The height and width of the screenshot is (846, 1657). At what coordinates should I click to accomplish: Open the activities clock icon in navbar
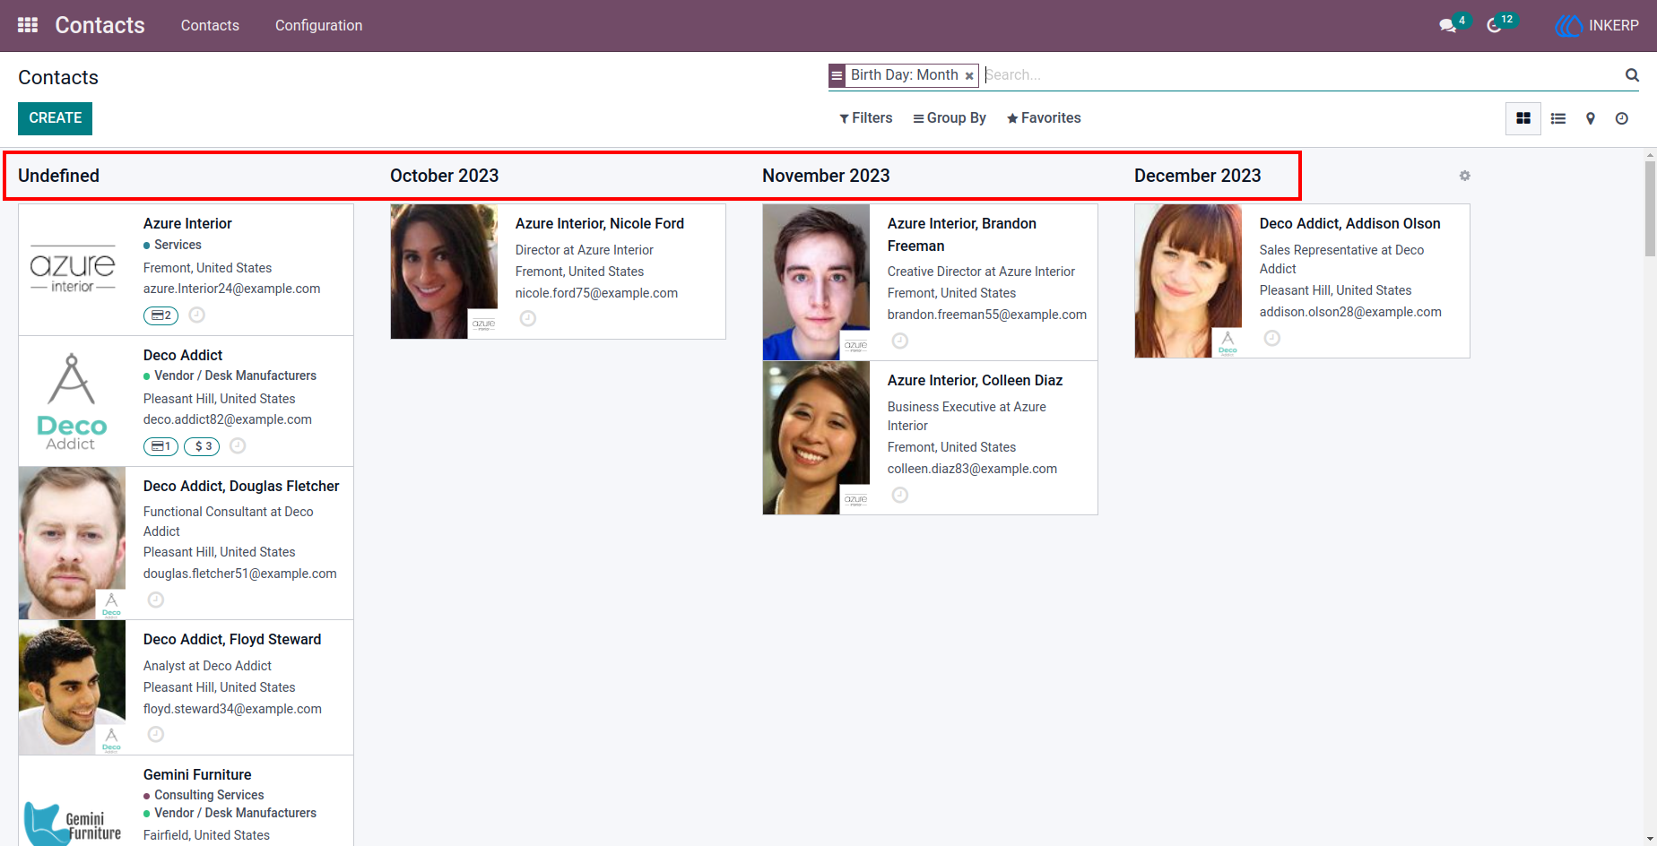click(1494, 25)
